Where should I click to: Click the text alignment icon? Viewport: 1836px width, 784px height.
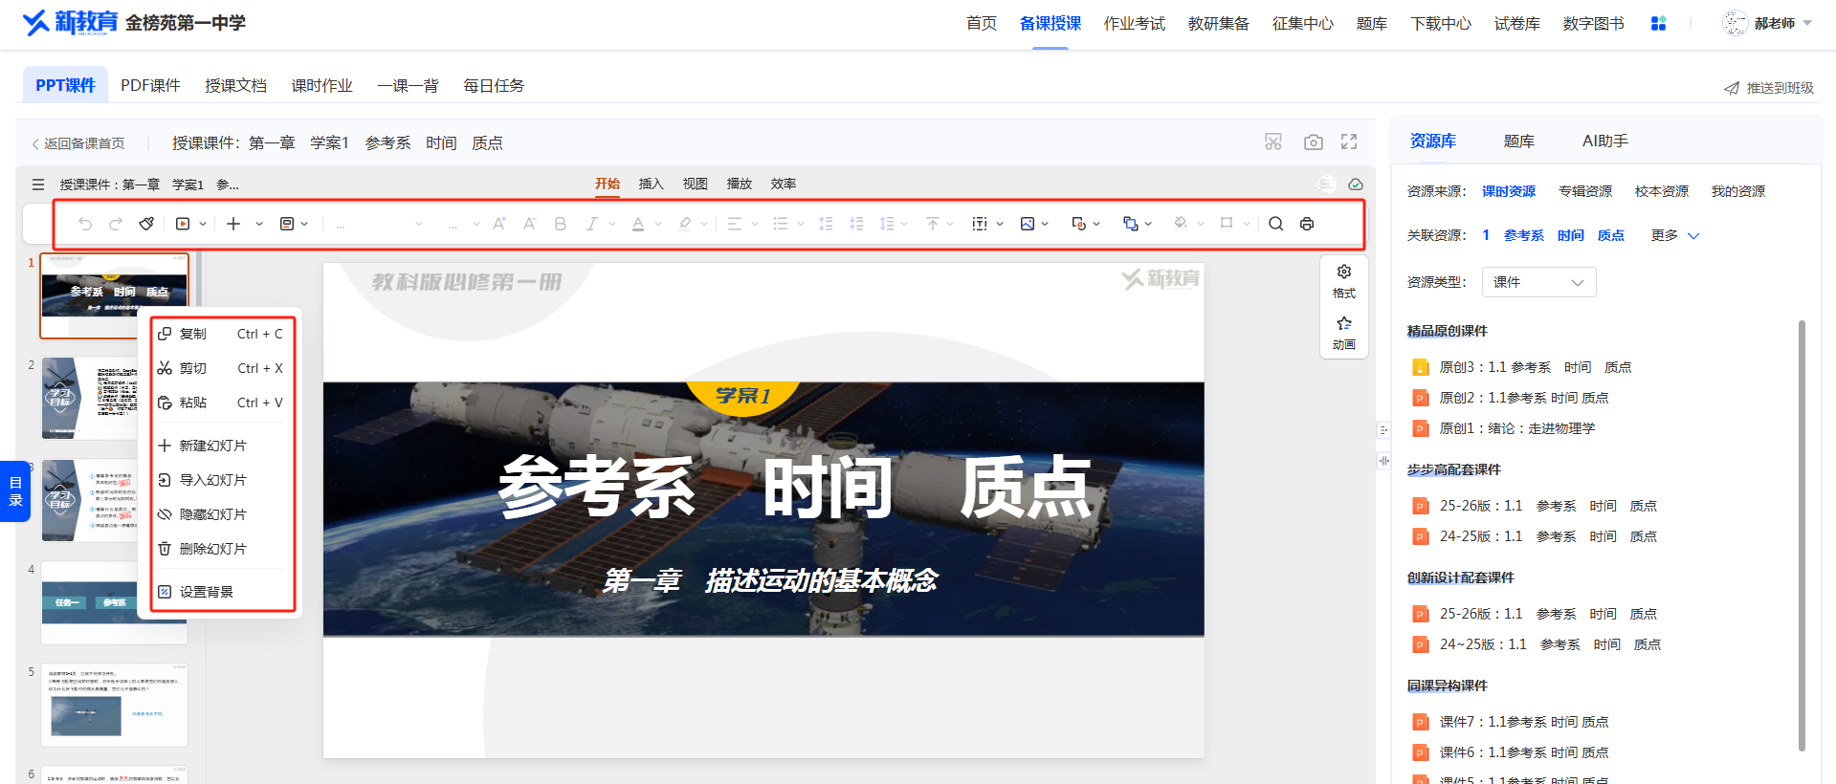point(735,224)
